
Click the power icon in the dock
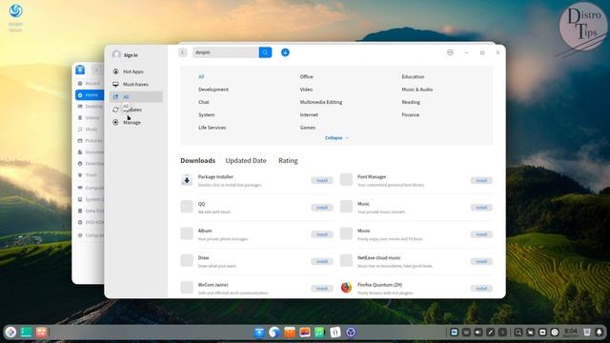pyautogui.click(x=555, y=333)
